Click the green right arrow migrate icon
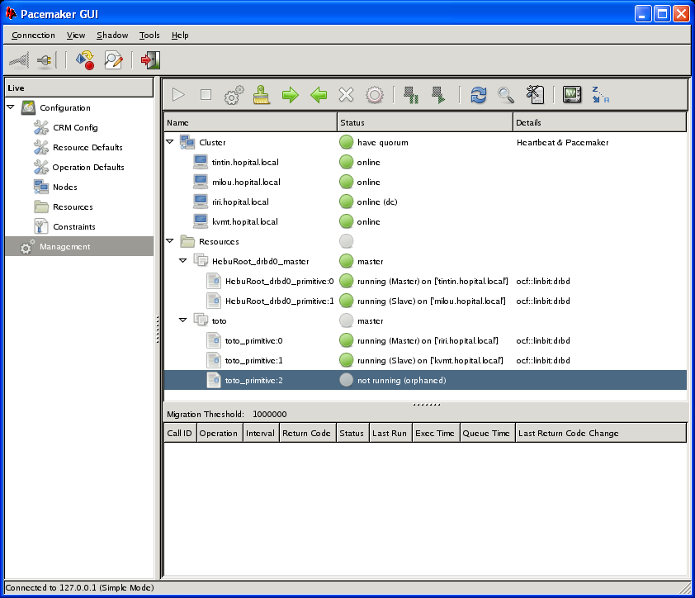The width and height of the screenshot is (695, 598). pos(290,95)
